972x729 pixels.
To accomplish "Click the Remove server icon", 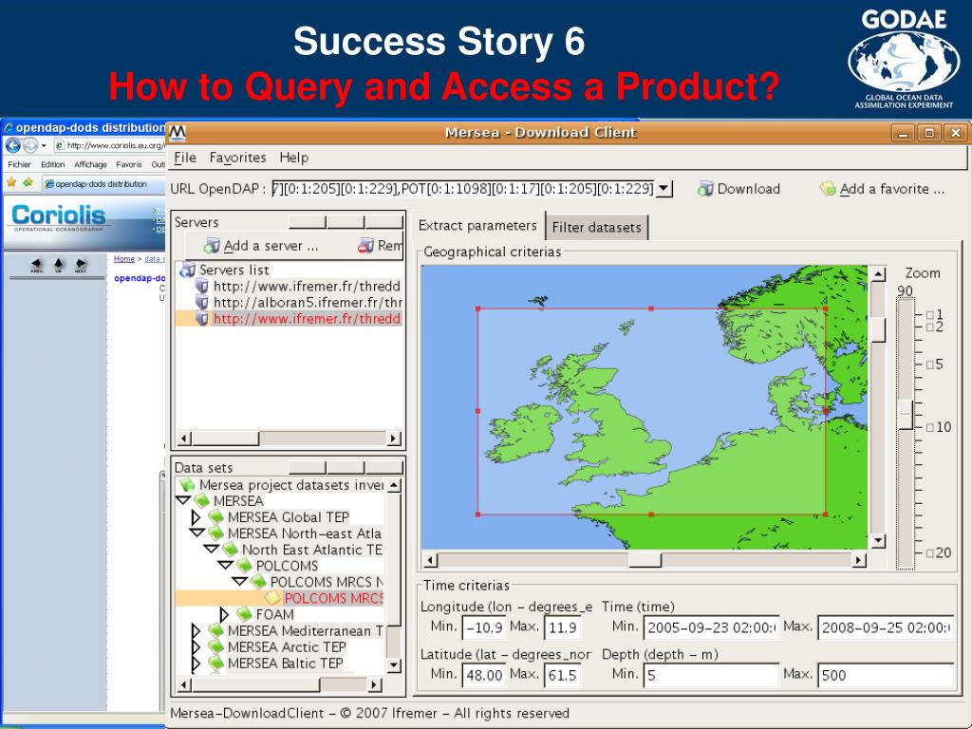I will point(365,246).
